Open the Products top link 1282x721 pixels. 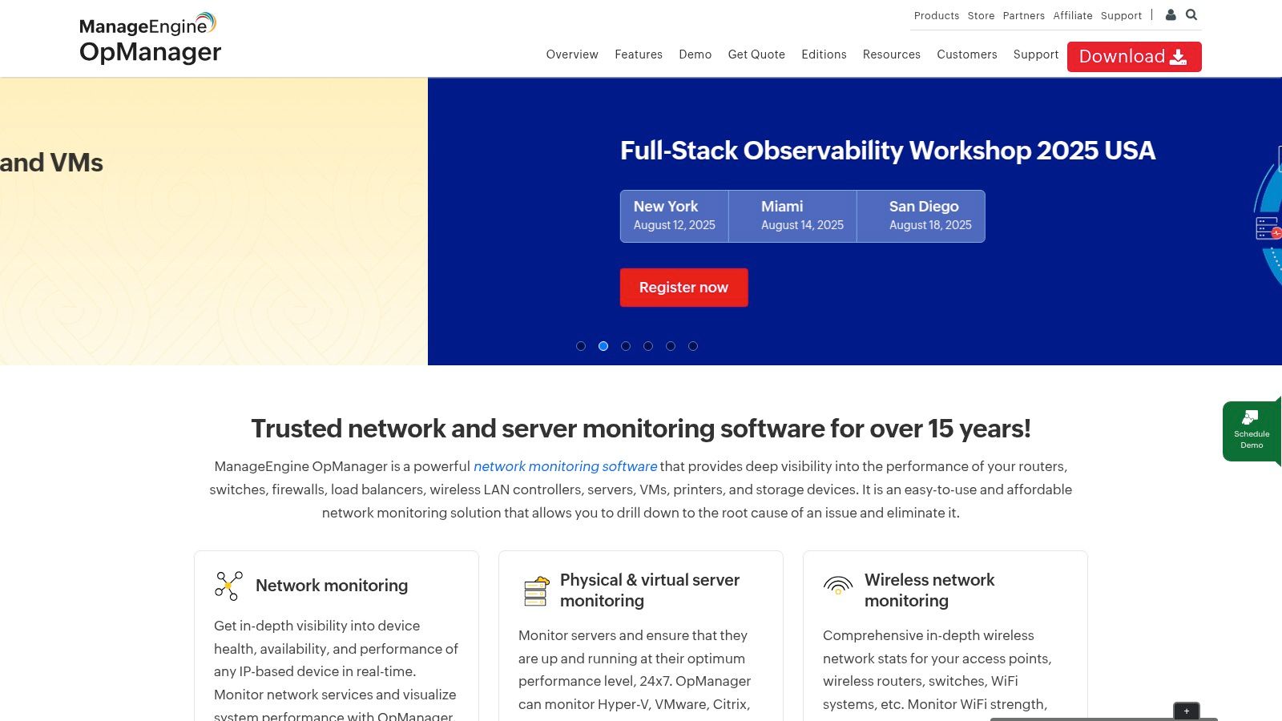point(937,15)
